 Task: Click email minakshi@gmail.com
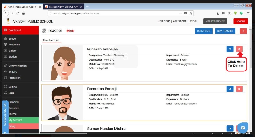[185, 64]
